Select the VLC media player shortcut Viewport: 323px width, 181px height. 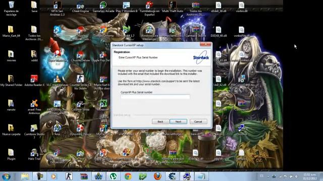tap(57, 80)
